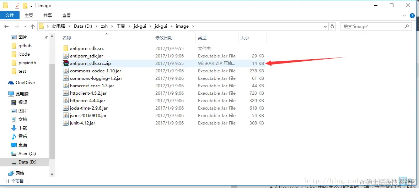The image size is (419, 188).
Task: Click the sidebar scrollbar up arrow
Action: pyautogui.click(x=52, y=36)
